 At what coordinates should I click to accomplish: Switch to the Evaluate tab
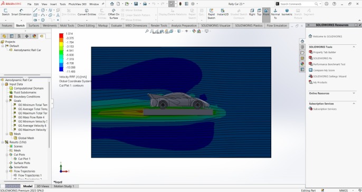[116, 26]
